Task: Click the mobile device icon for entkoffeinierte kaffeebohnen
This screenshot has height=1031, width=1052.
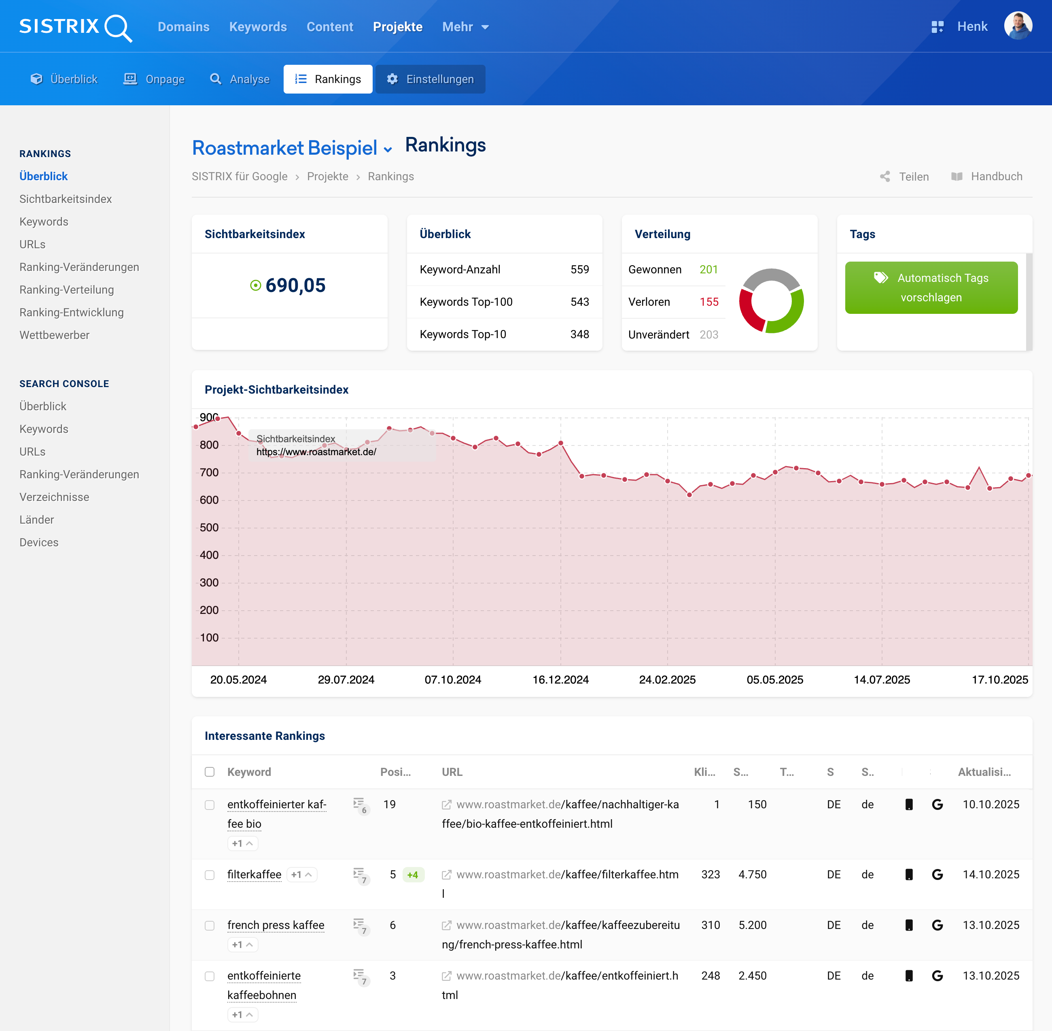Action: 909,976
